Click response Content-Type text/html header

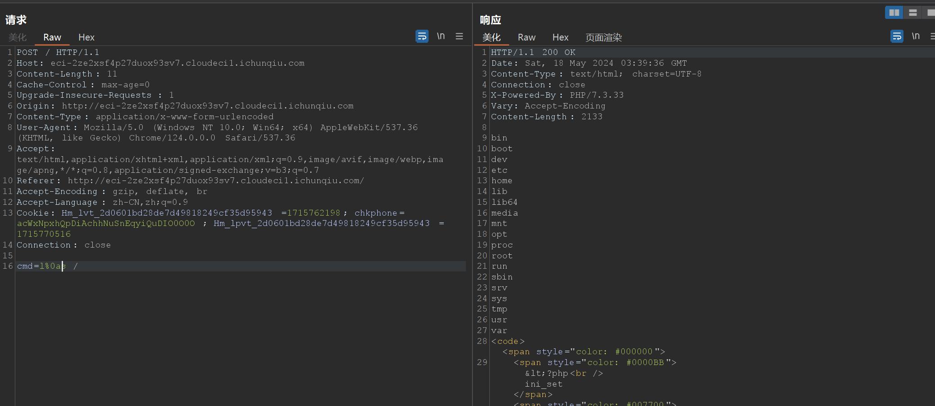tap(596, 74)
